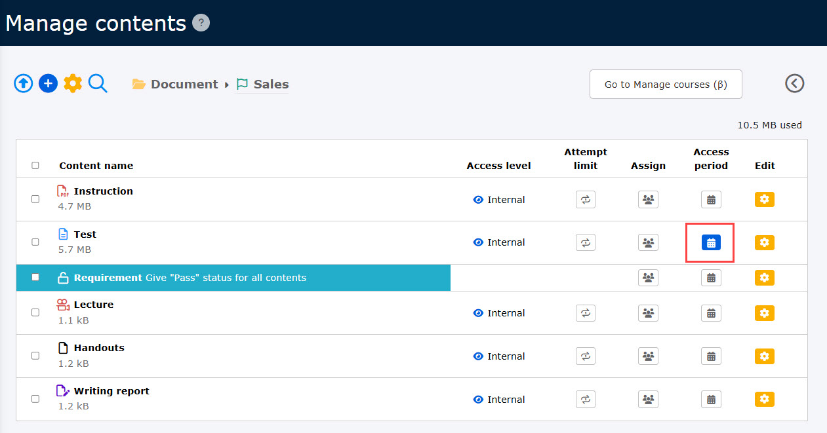Open Access period calendar for Handouts
The image size is (827, 433).
(x=711, y=356)
